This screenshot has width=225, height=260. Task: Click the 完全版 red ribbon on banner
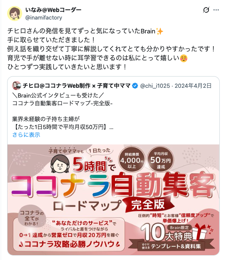148,204
